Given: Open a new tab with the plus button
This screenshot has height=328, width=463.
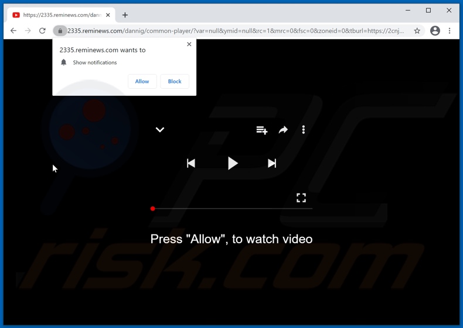Looking at the screenshot, I should 125,15.
